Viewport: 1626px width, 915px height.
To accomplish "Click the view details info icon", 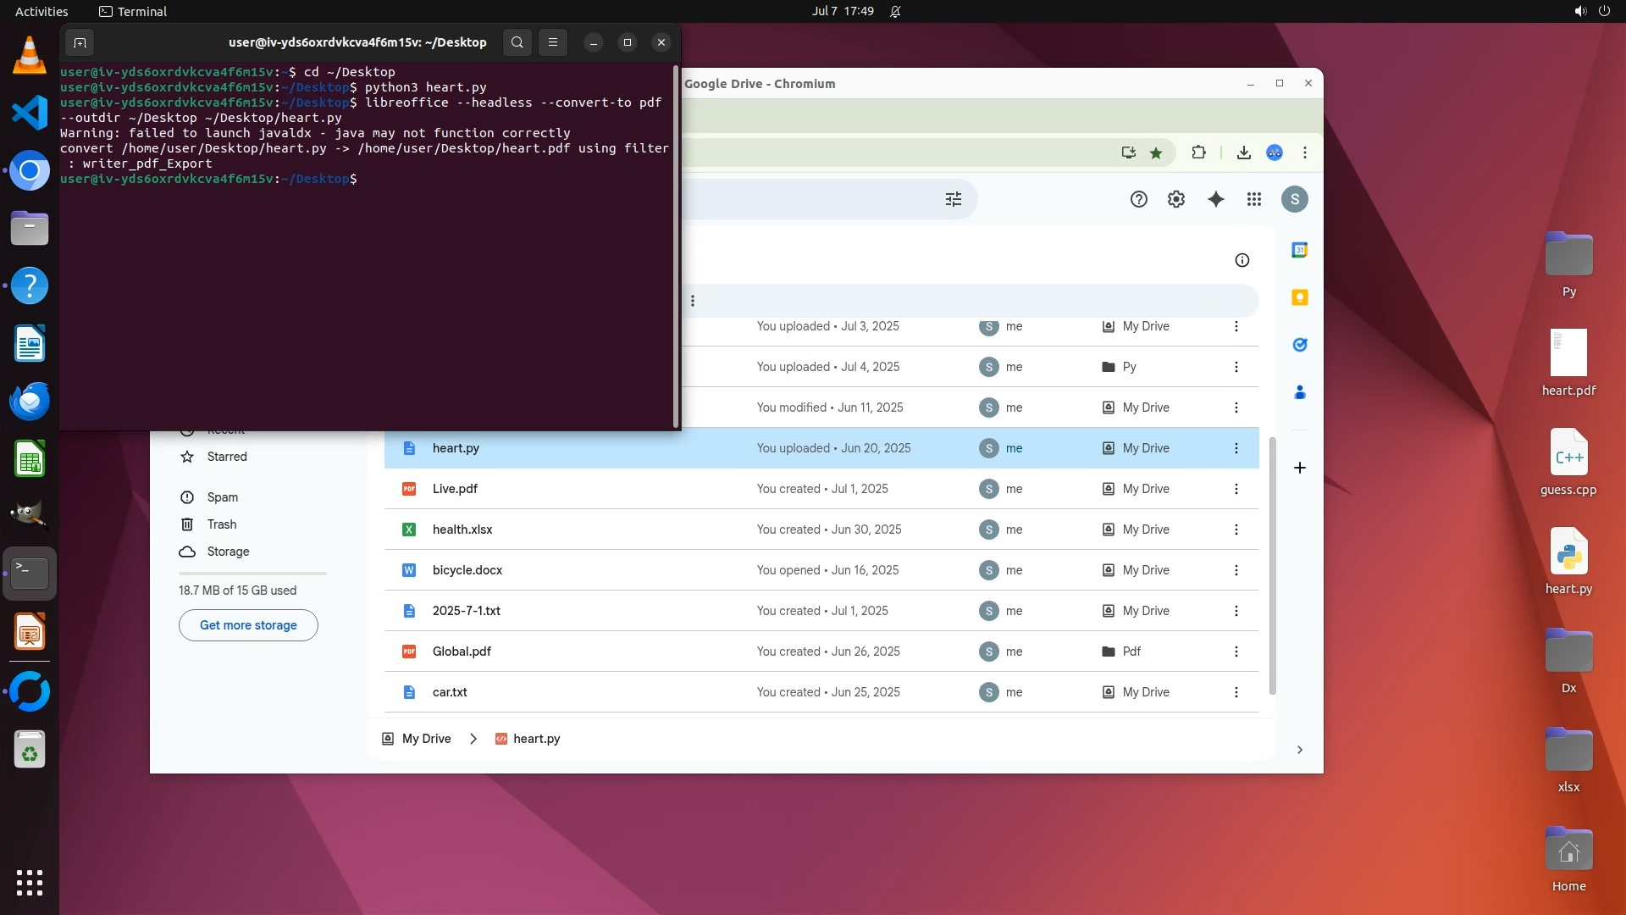I will click(x=1242, y=260).
